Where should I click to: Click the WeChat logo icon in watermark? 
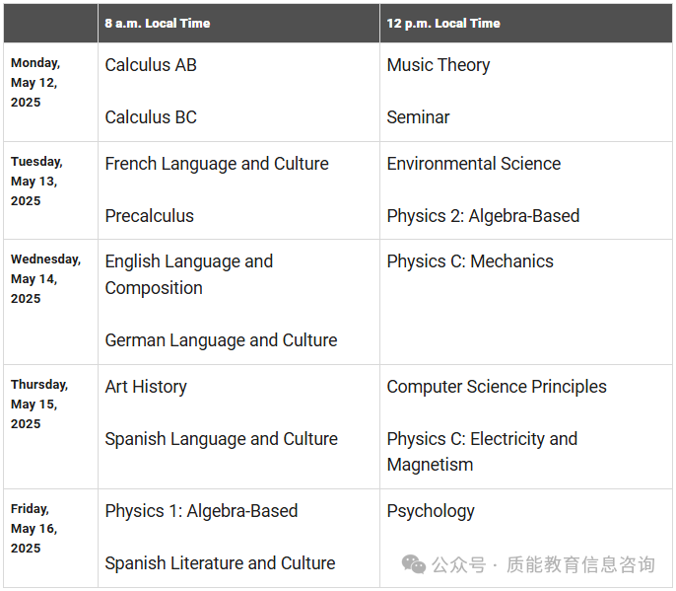click(x=414, y=563)
